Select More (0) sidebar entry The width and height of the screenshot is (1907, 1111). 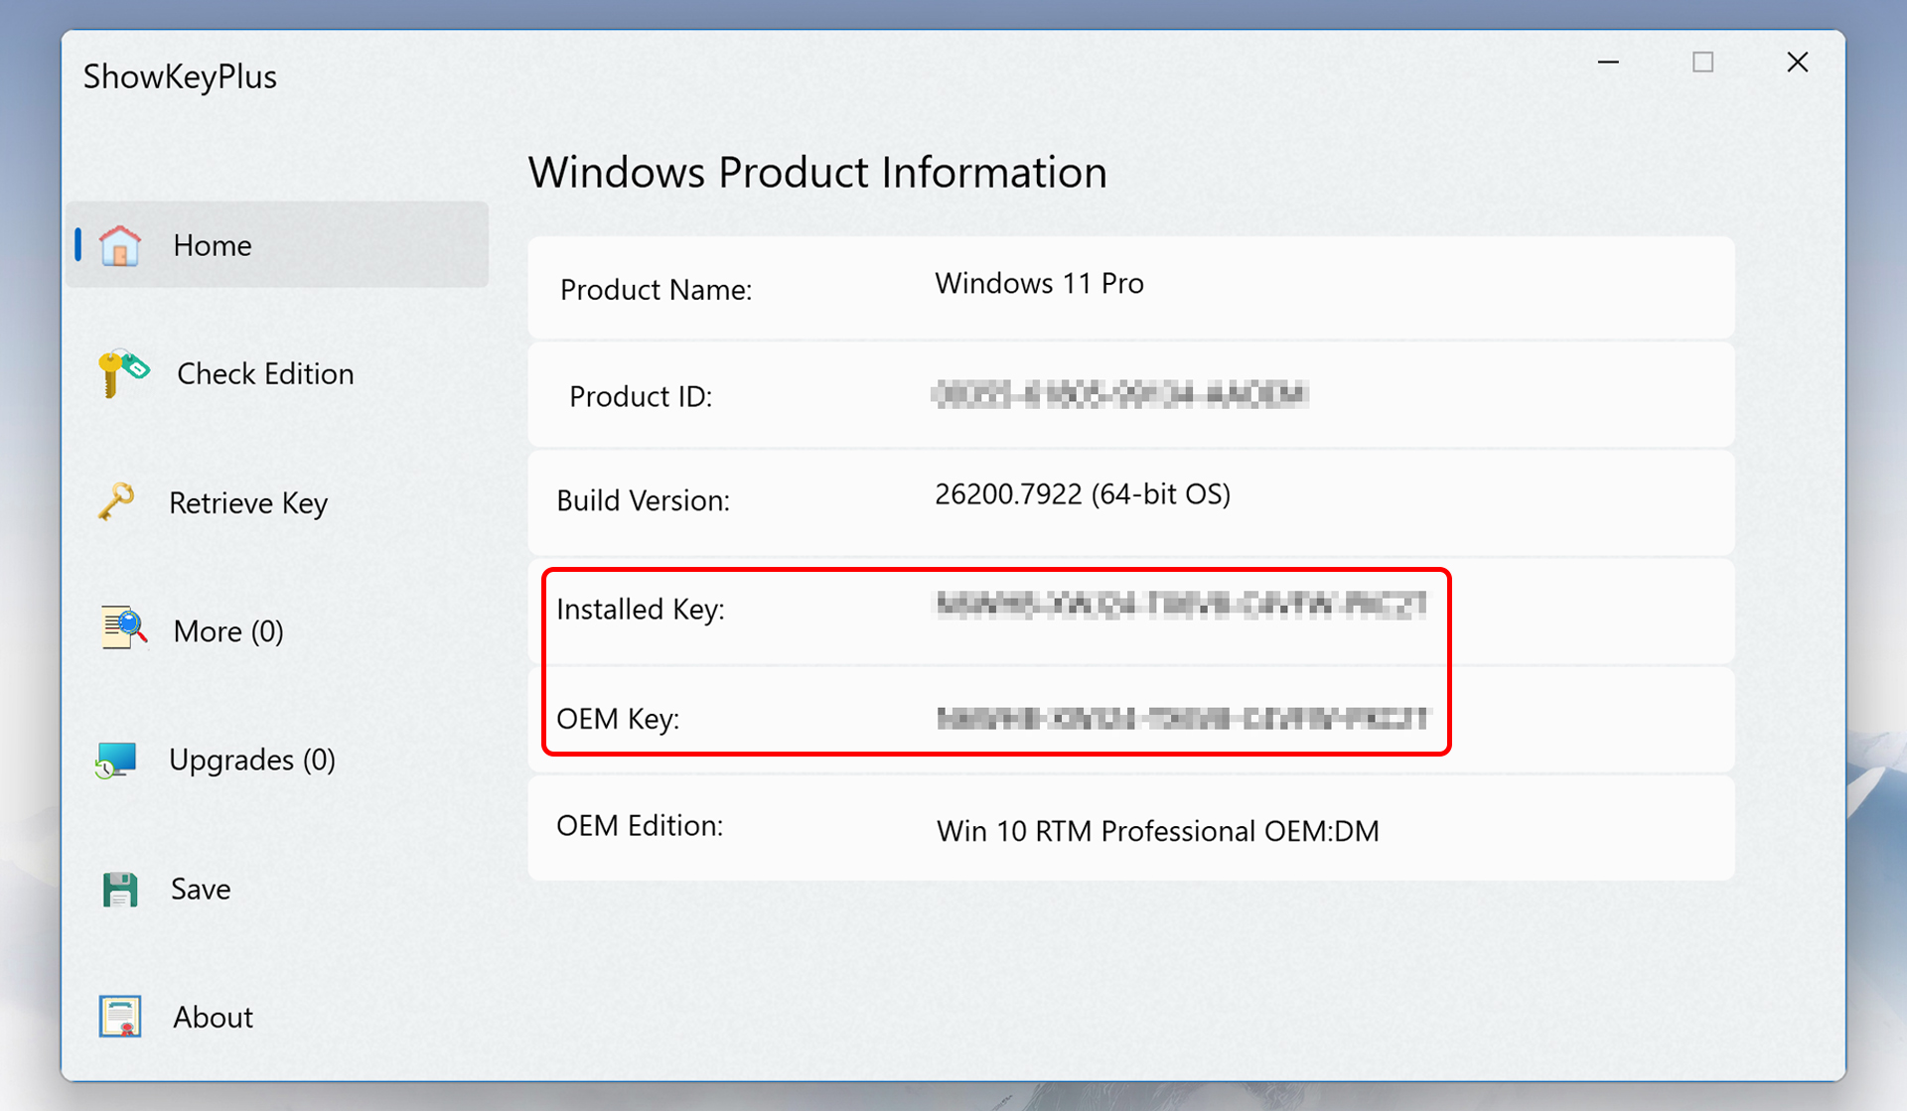pyautogui.click(x=228, y=631)
